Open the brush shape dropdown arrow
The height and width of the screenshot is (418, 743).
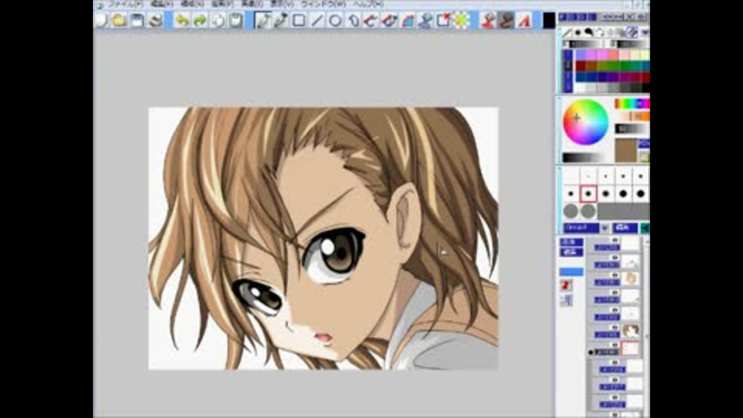click(645, 33)
